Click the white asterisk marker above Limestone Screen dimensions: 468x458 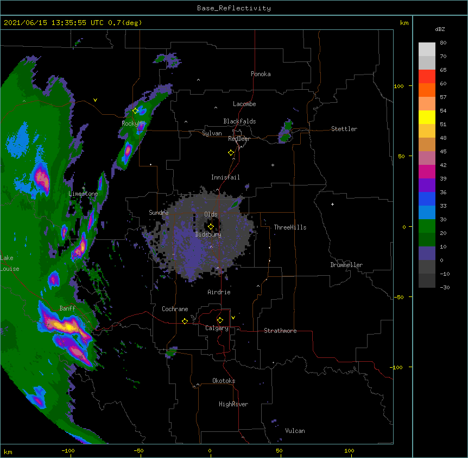tap(83, 188)
